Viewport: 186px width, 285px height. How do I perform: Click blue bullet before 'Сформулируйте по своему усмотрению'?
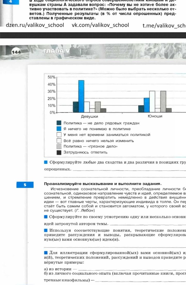[x=46, y=217]
